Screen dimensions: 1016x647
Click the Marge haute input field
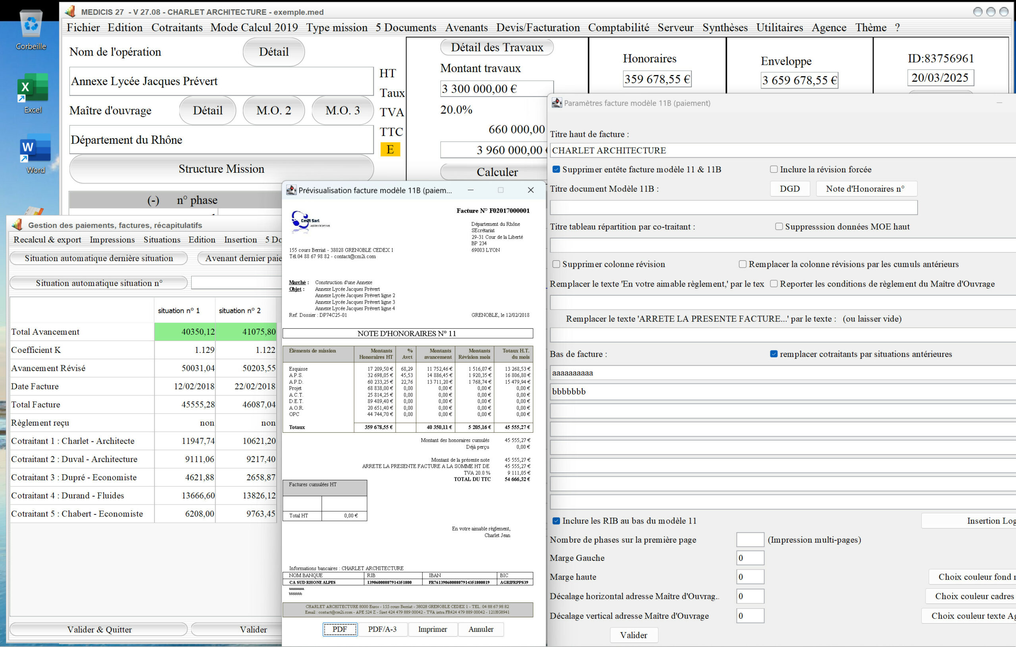(750, 576)
